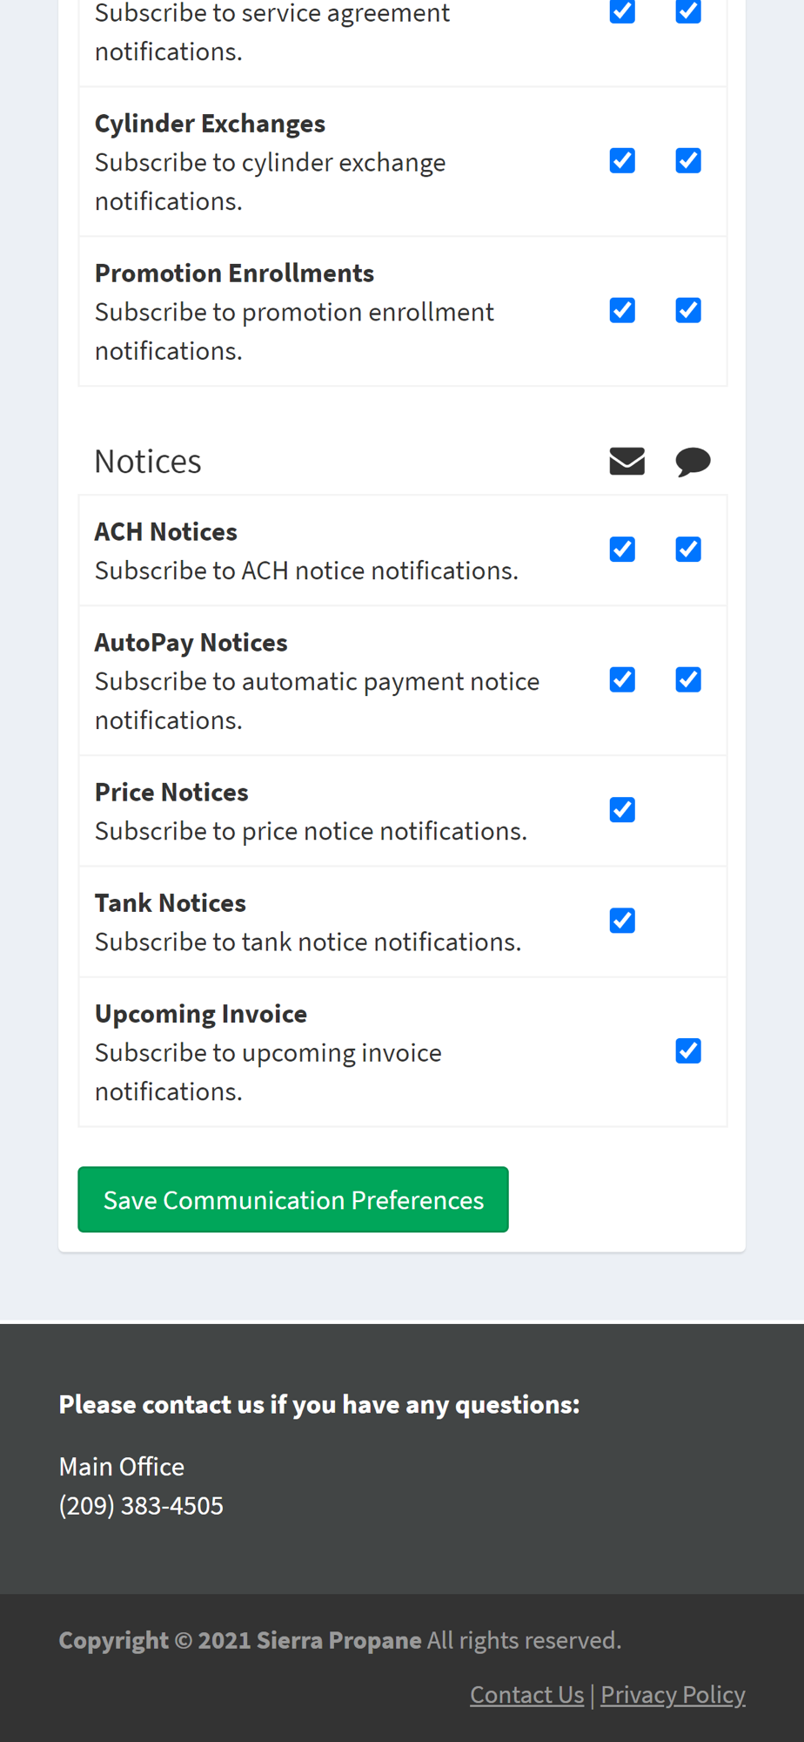
Task: Uncheck ACH Notices text message checkbox
Action: pos(688,550)
